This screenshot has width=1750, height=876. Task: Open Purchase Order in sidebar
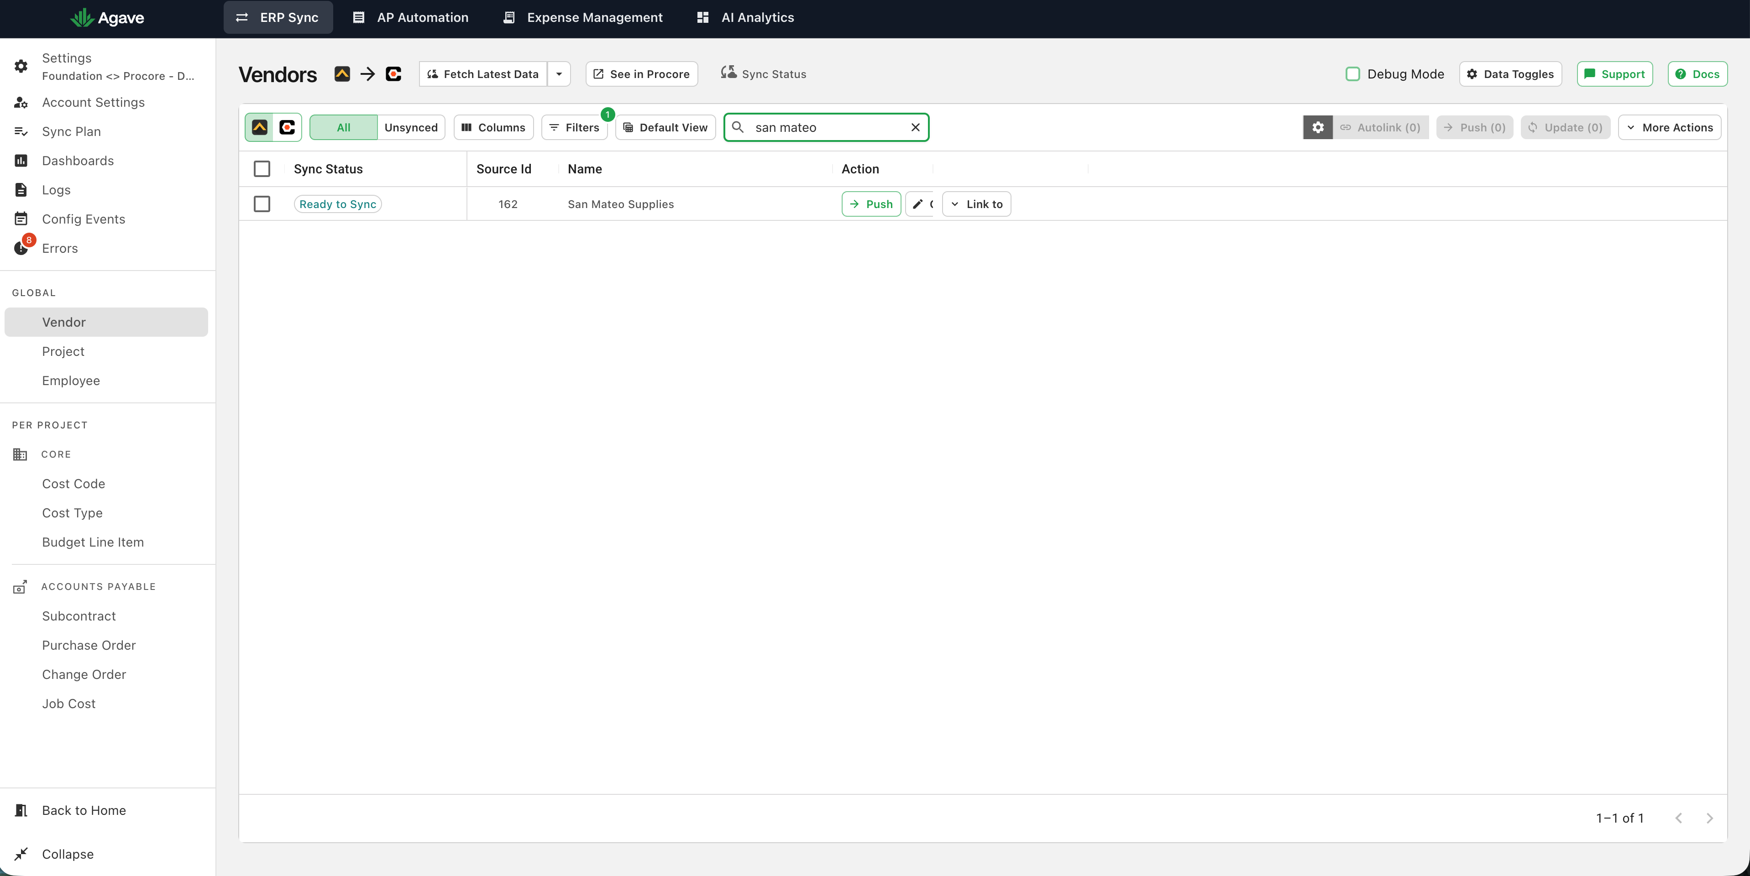point(89,646)
